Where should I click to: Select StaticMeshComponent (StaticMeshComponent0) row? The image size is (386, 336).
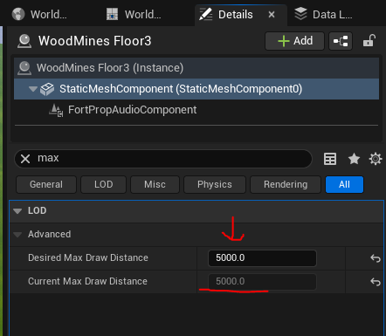tap(196, 89)
